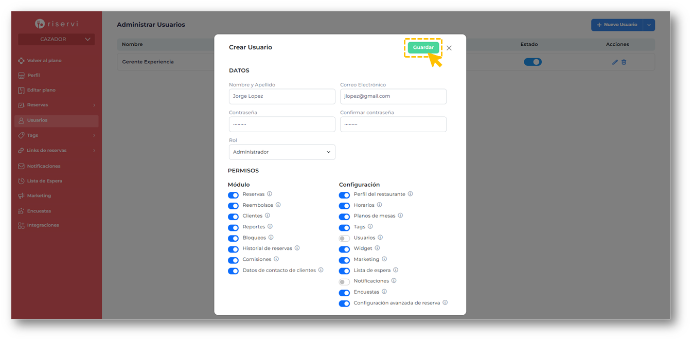The width and height of the screenshot is (692, 341).
Task: Click the info icon next to Historial de reservas
Action: (297, 248)
